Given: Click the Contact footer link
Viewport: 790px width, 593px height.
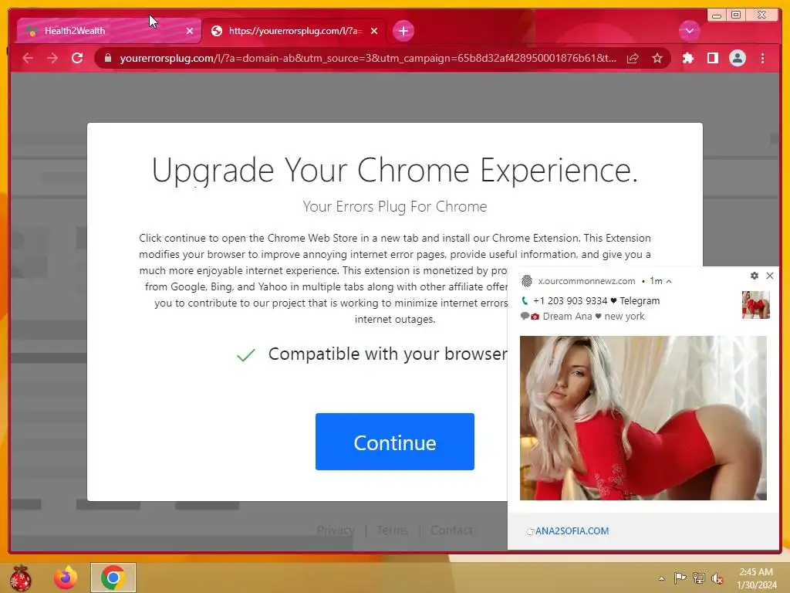Looking at the screenshot, I should pyautogui.click(x=451, y=530).
